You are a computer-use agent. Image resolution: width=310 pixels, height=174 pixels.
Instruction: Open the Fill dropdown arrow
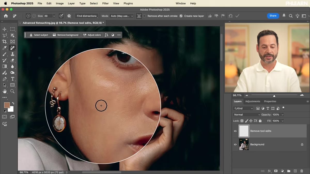(x=282, y=121)
